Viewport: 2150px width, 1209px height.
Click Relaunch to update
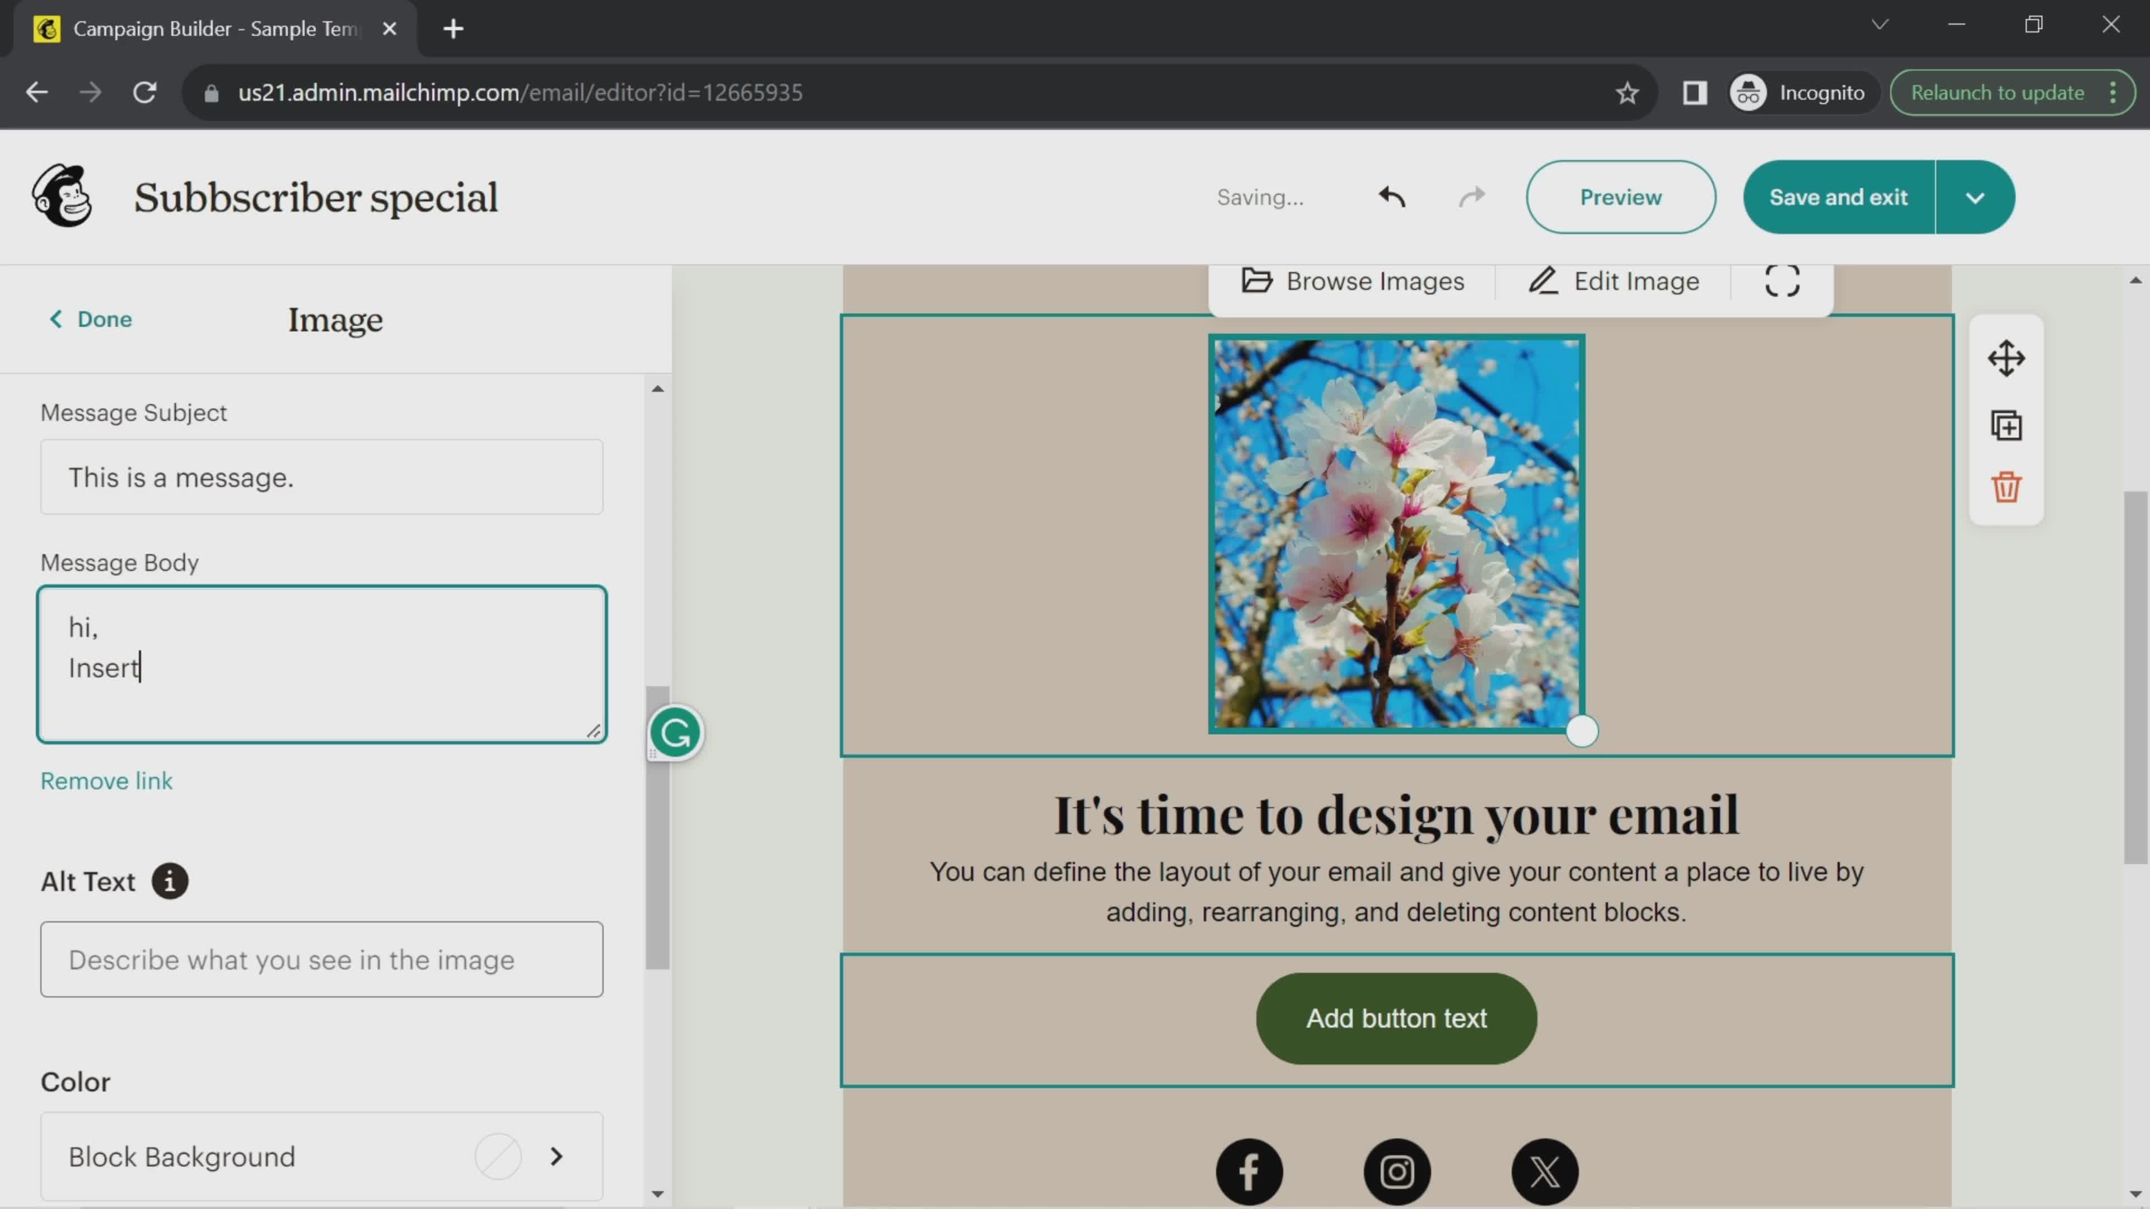(1997, 92)
